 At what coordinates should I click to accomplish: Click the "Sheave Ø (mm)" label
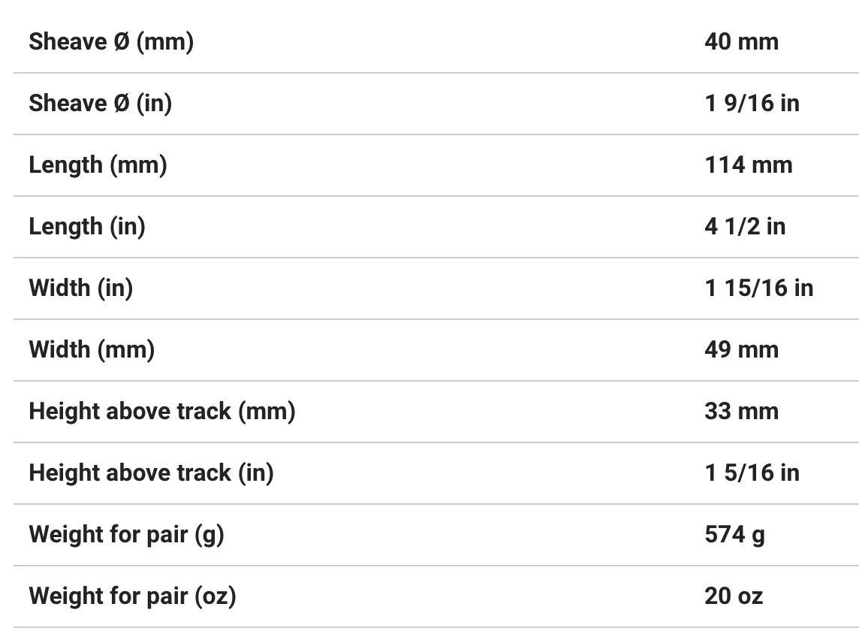point(111,42)
